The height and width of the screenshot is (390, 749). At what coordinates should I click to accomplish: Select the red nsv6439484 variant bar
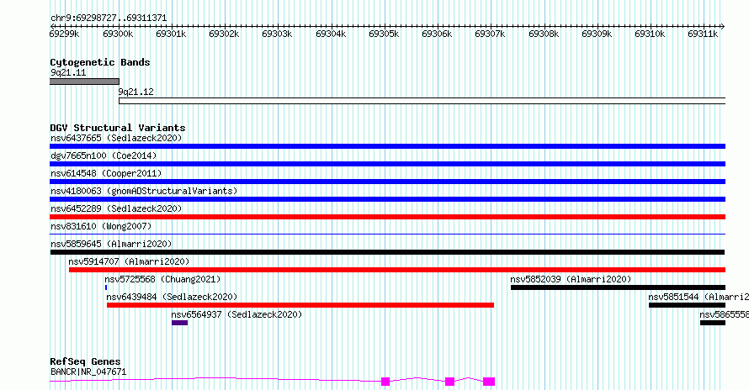pos(300,305)
